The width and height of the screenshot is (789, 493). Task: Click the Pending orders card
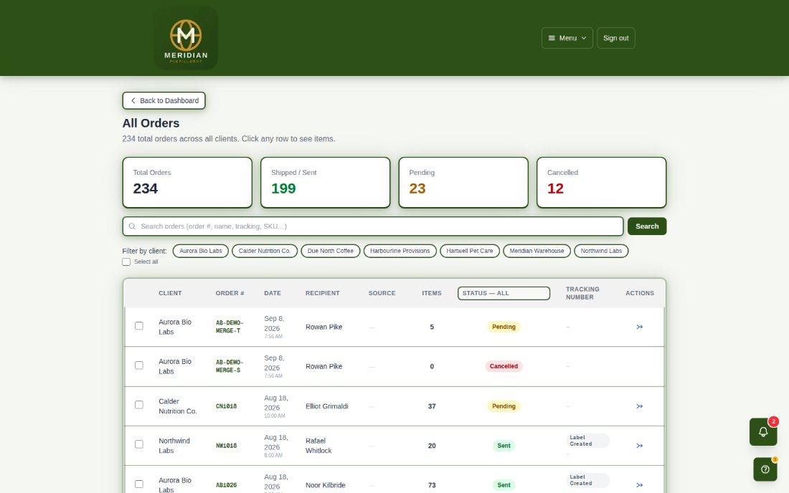pos(463,183)
